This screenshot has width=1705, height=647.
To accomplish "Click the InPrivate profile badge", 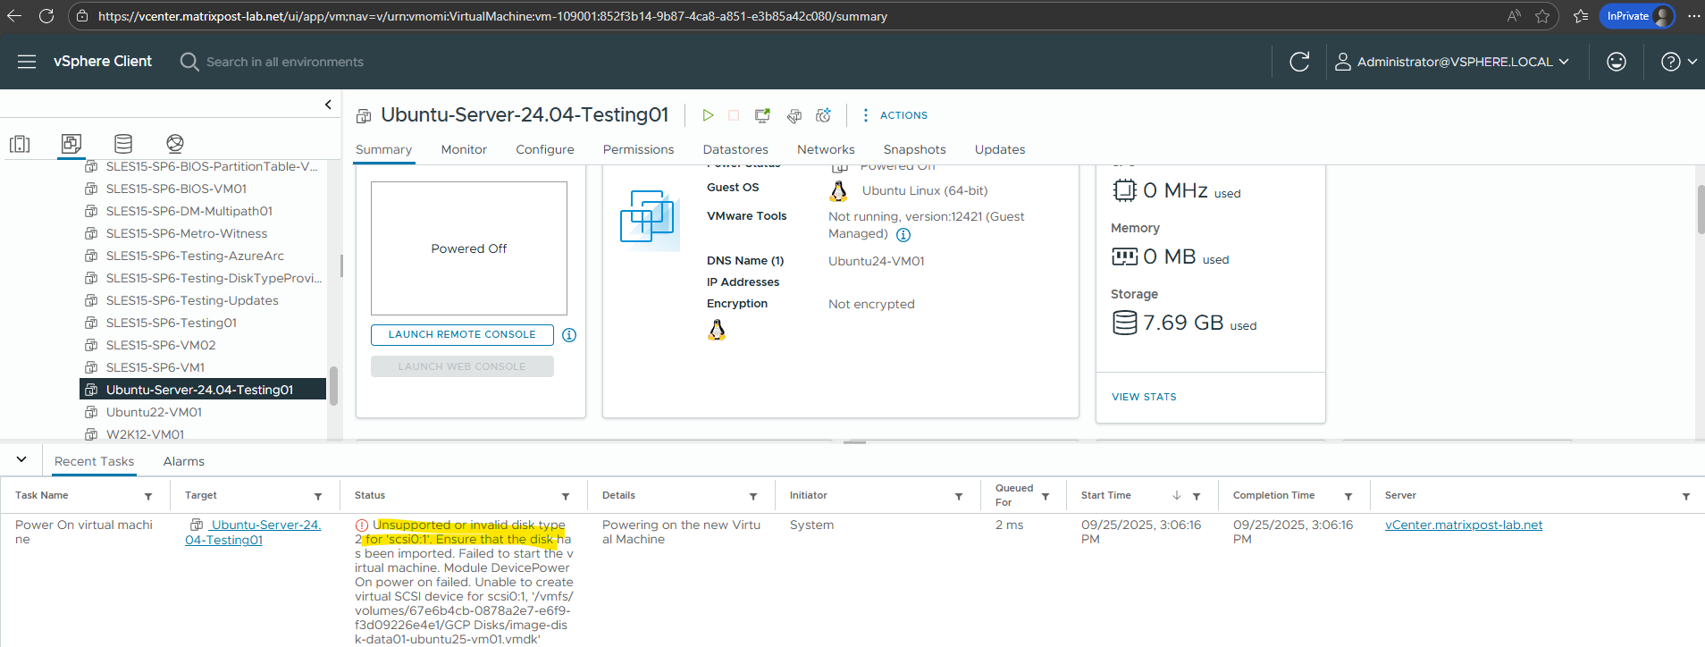I will [x=1637, y=16].
